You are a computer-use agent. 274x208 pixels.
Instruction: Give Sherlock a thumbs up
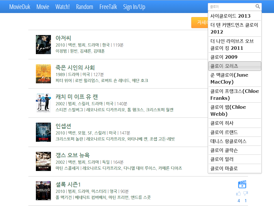(238, 193)
